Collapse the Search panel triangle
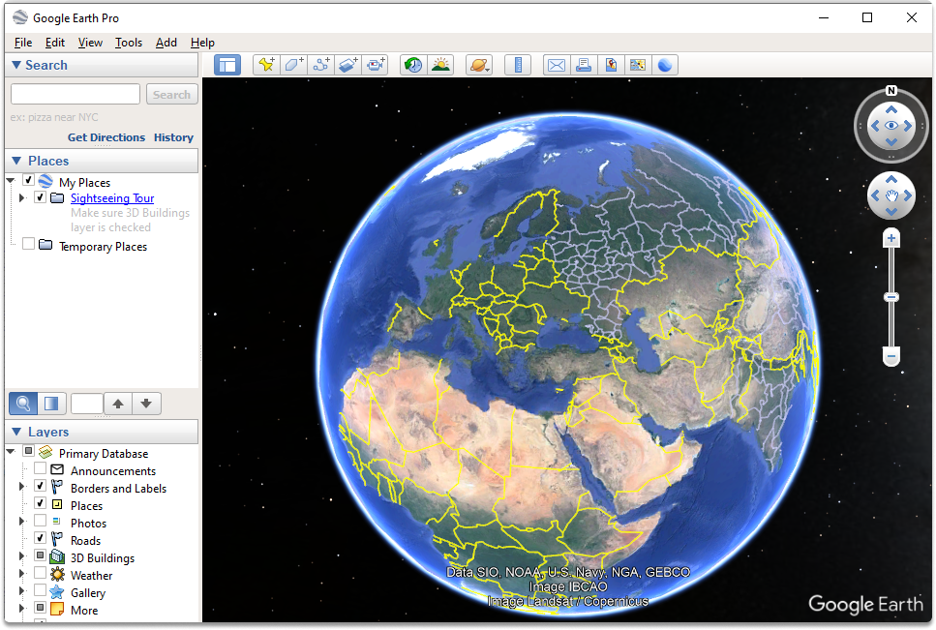This screenshot has width=936, height=630. point(16,65)
